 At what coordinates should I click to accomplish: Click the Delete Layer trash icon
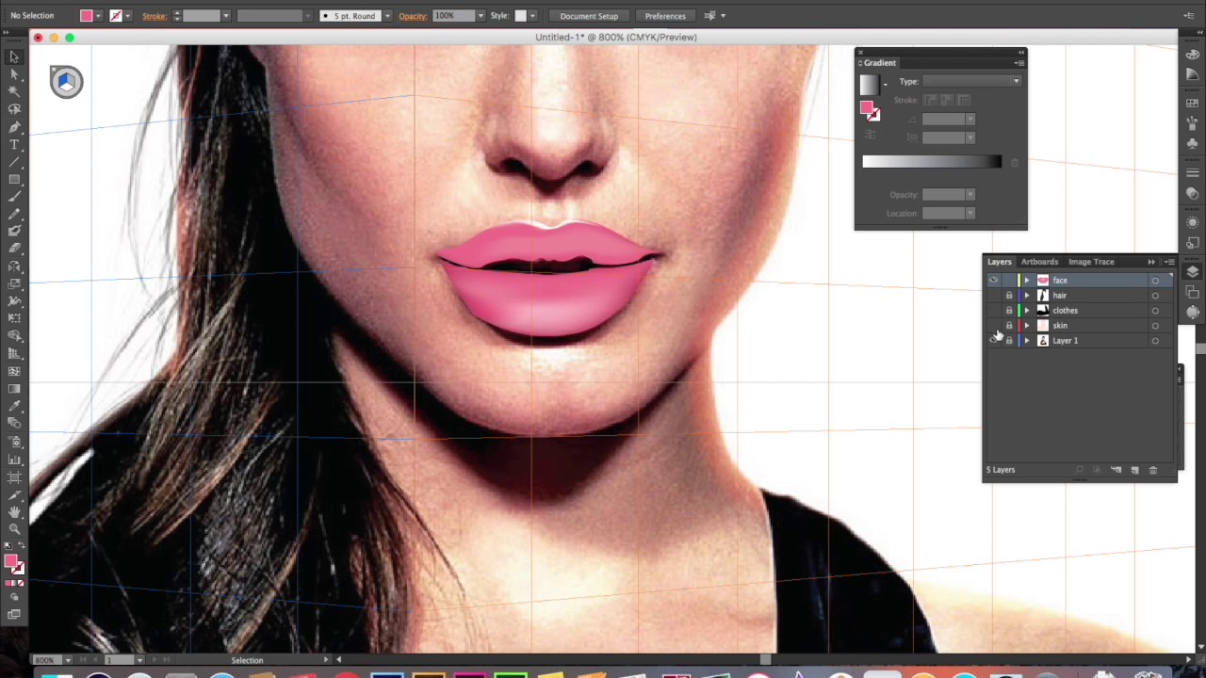tap(1153, 469)
